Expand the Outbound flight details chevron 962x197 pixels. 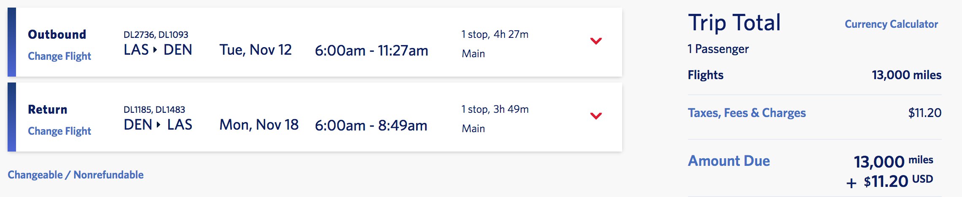(596, 41)
